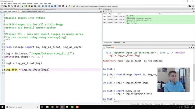The image size is (195, 109).
Task: Select the img variable row
Action: coord(149,16)
